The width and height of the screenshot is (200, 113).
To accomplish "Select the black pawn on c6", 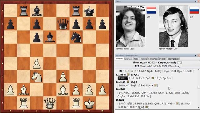I will click(x=37, y=37).
